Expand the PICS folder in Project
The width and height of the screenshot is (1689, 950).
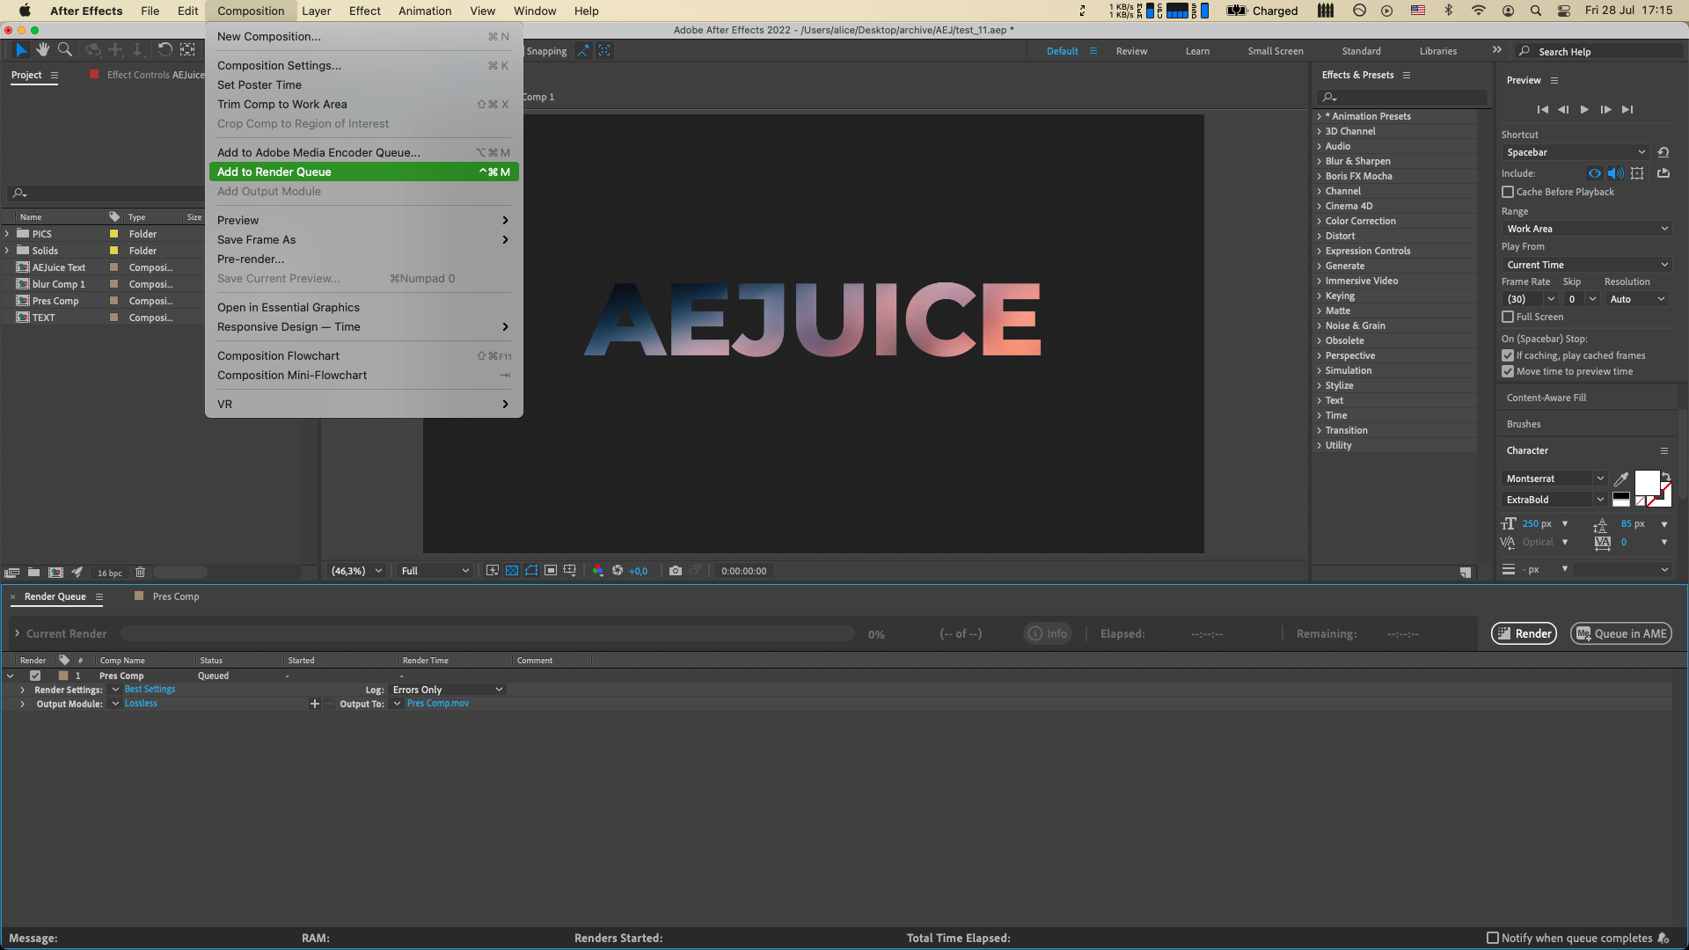(x=7, y=234)
